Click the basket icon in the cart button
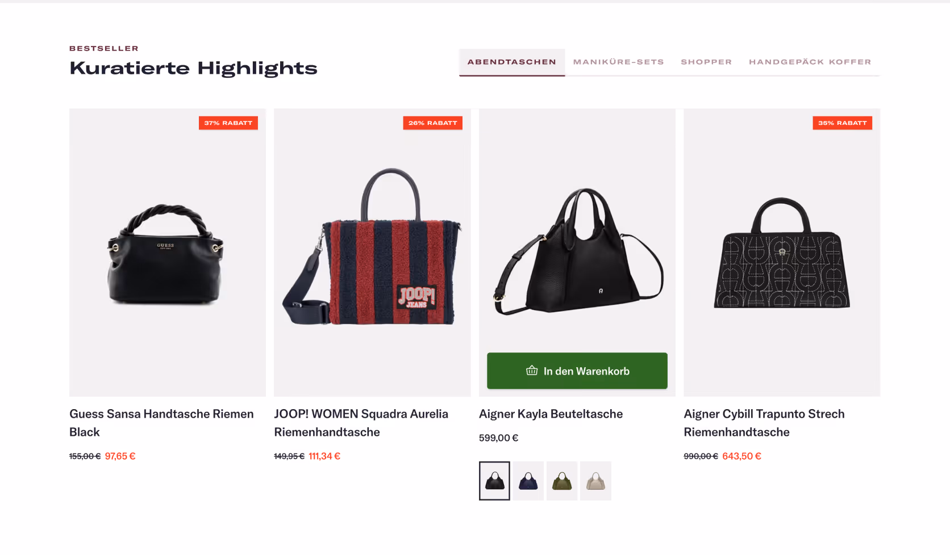Screen dimensions: 950x555 (x=532, y=371)
